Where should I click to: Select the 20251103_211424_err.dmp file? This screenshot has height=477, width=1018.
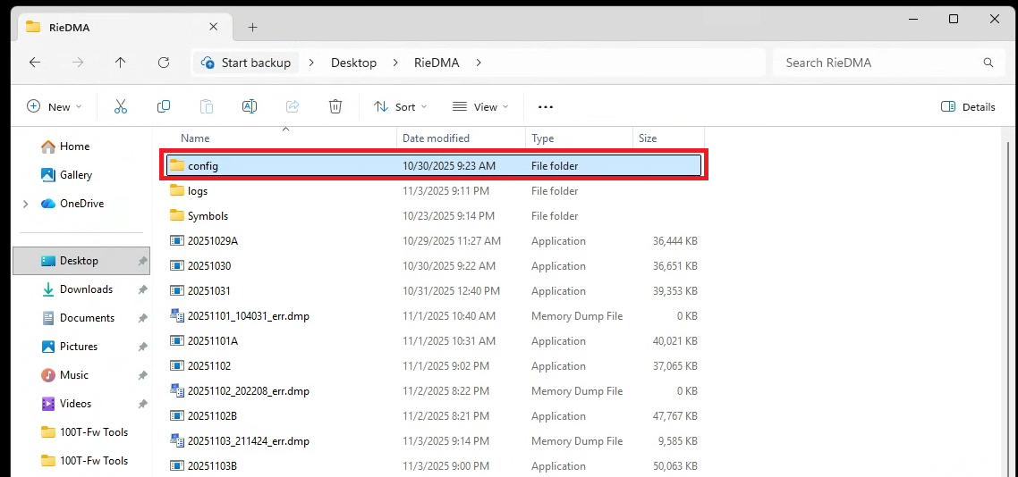click(x=248, y=441)
